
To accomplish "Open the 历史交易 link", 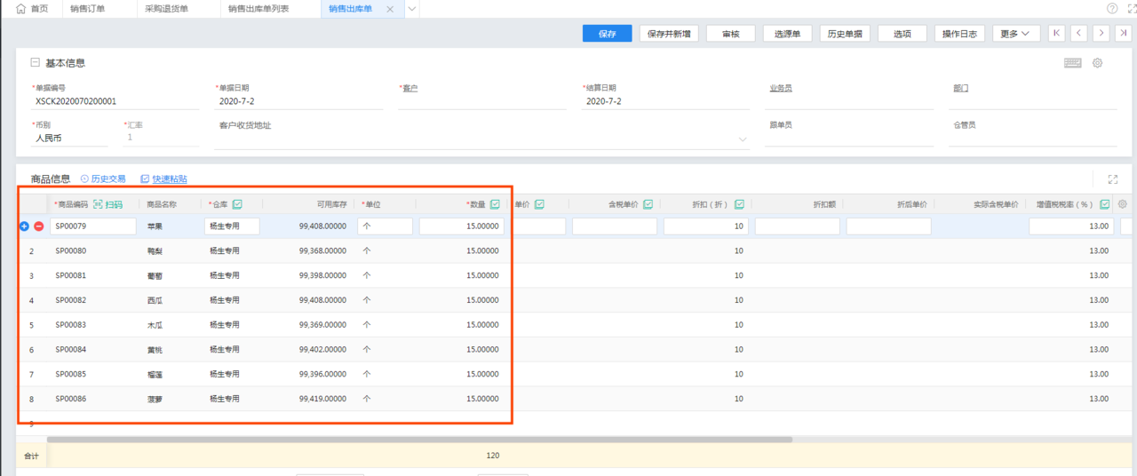I will click(103, 179).
